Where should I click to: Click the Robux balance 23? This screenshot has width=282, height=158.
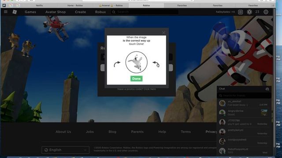(257, 12)
